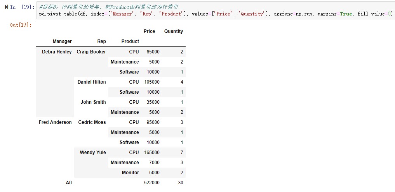Select the Craig Booker rep label
The width and height of the screenshot is (395, 192).
[x=91, y=52]
